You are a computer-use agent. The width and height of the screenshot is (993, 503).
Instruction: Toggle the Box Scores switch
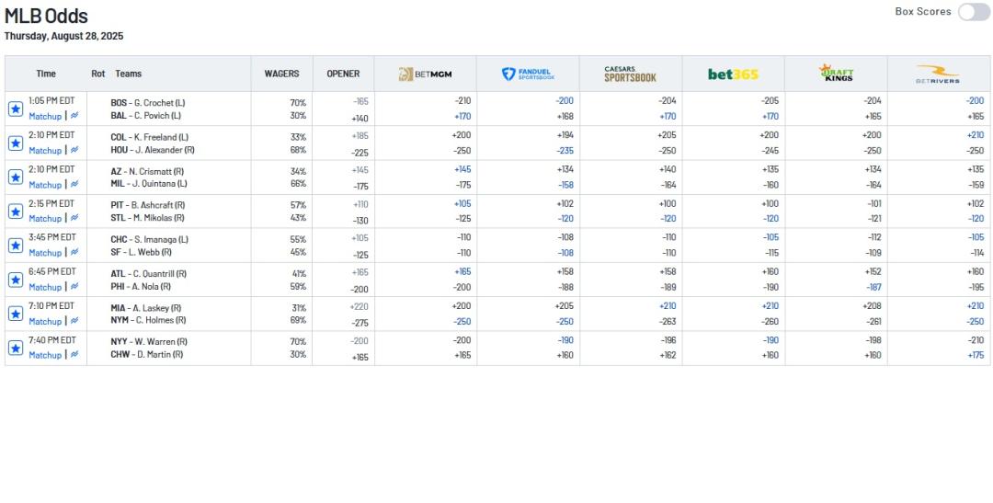pyautogui.click(x=974, y=12)
